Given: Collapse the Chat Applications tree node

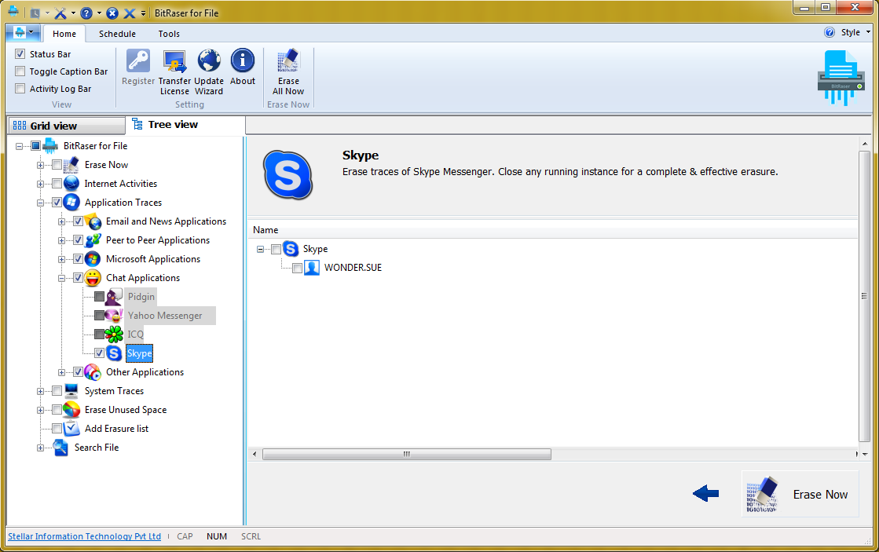Looking at the screenshot, I should (62, 278).
